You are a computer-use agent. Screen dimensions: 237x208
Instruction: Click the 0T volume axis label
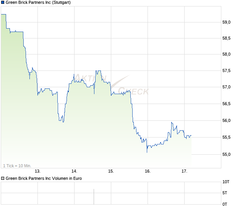225,205
